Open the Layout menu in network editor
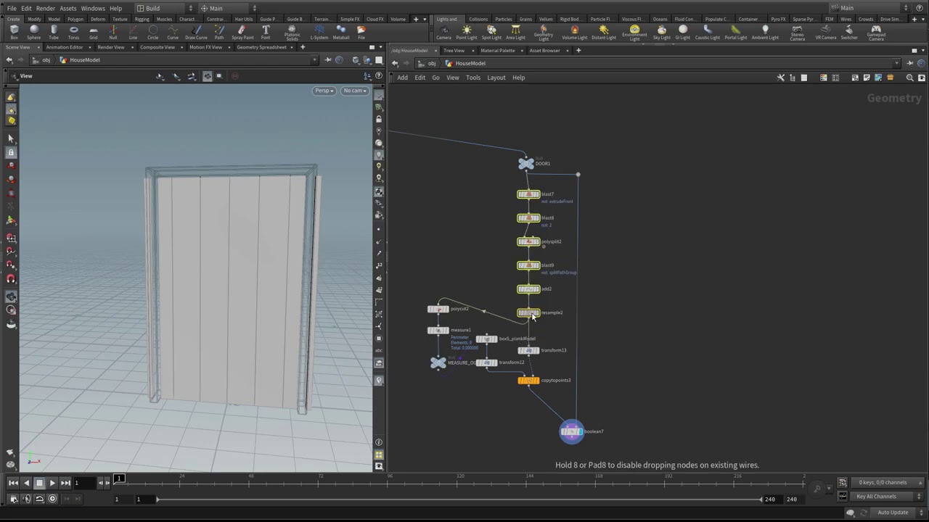 (x=496, y=78)
